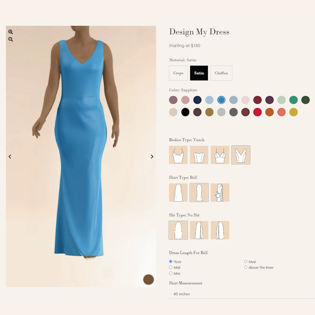The height and width of the screenshot is (315, 315).
Task: Select the sweetheart strap bodice icon
Action: tap(220, 155)
